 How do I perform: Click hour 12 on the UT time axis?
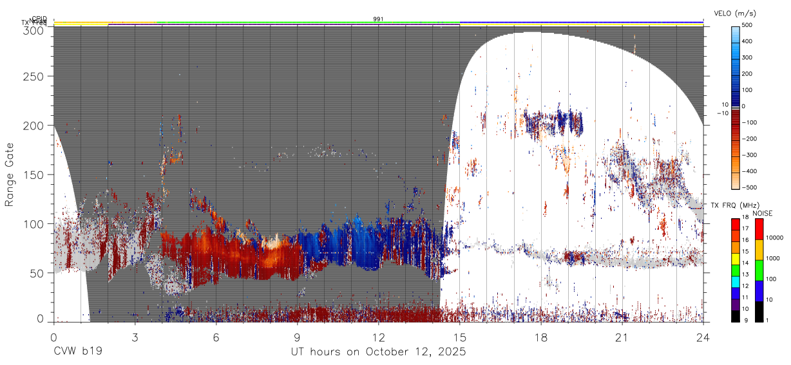[379, 337]
